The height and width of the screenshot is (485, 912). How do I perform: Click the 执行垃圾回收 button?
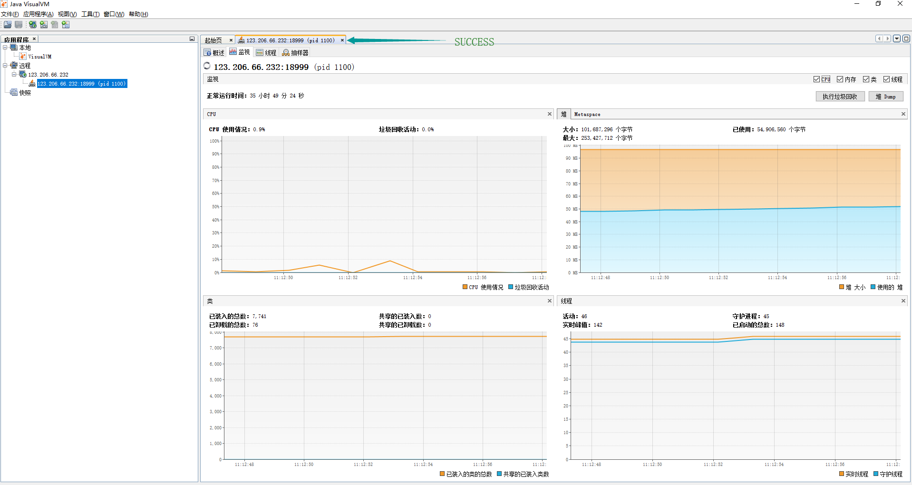(840, 97)
